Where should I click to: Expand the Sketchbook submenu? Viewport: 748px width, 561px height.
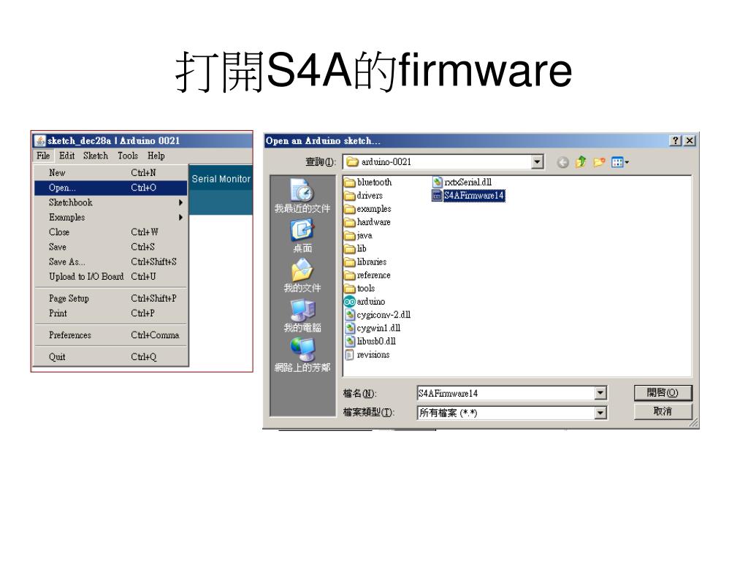[x=111, y=202]
